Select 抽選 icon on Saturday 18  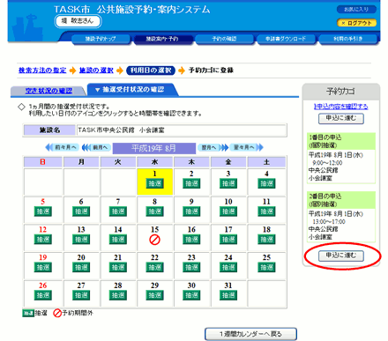[x=266, y=240]
